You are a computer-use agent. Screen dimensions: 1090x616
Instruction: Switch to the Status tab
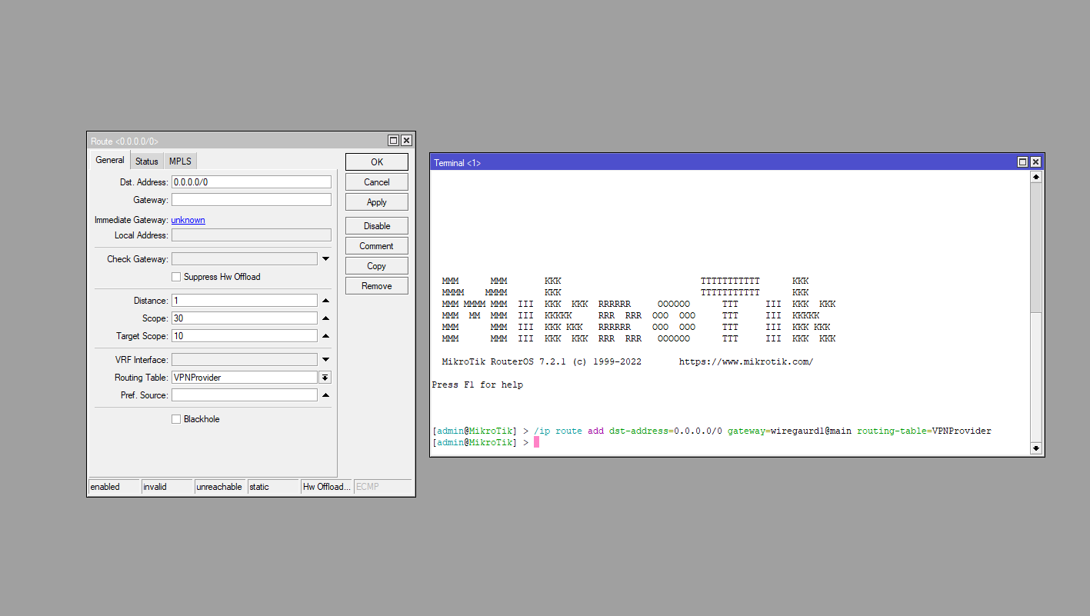coord(147,161)
